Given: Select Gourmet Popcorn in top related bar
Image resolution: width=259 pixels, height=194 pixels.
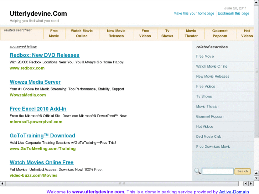Looking at the screenshot, I should click(x=220, y=33).
